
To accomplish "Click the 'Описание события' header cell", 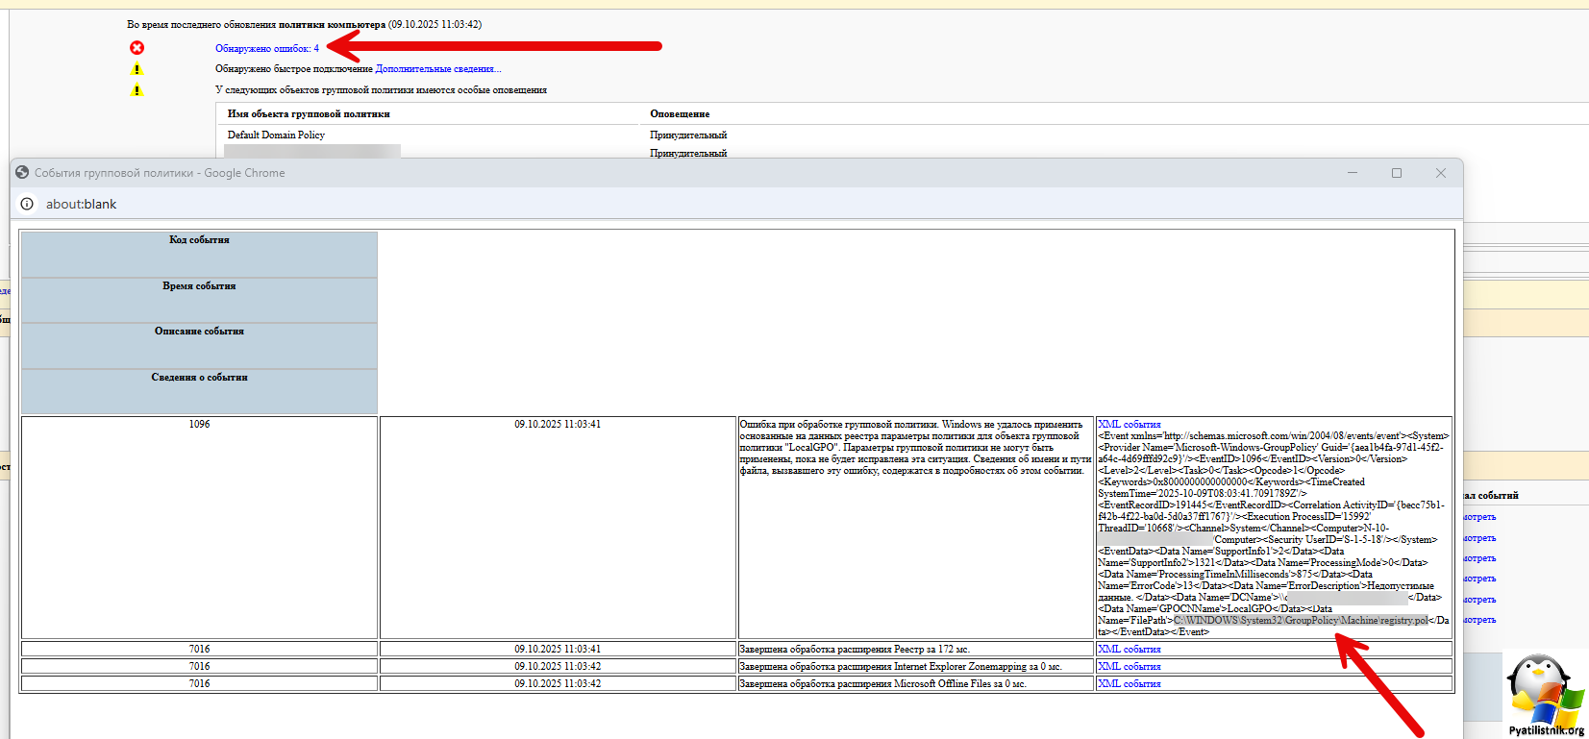I will (199, 346).
